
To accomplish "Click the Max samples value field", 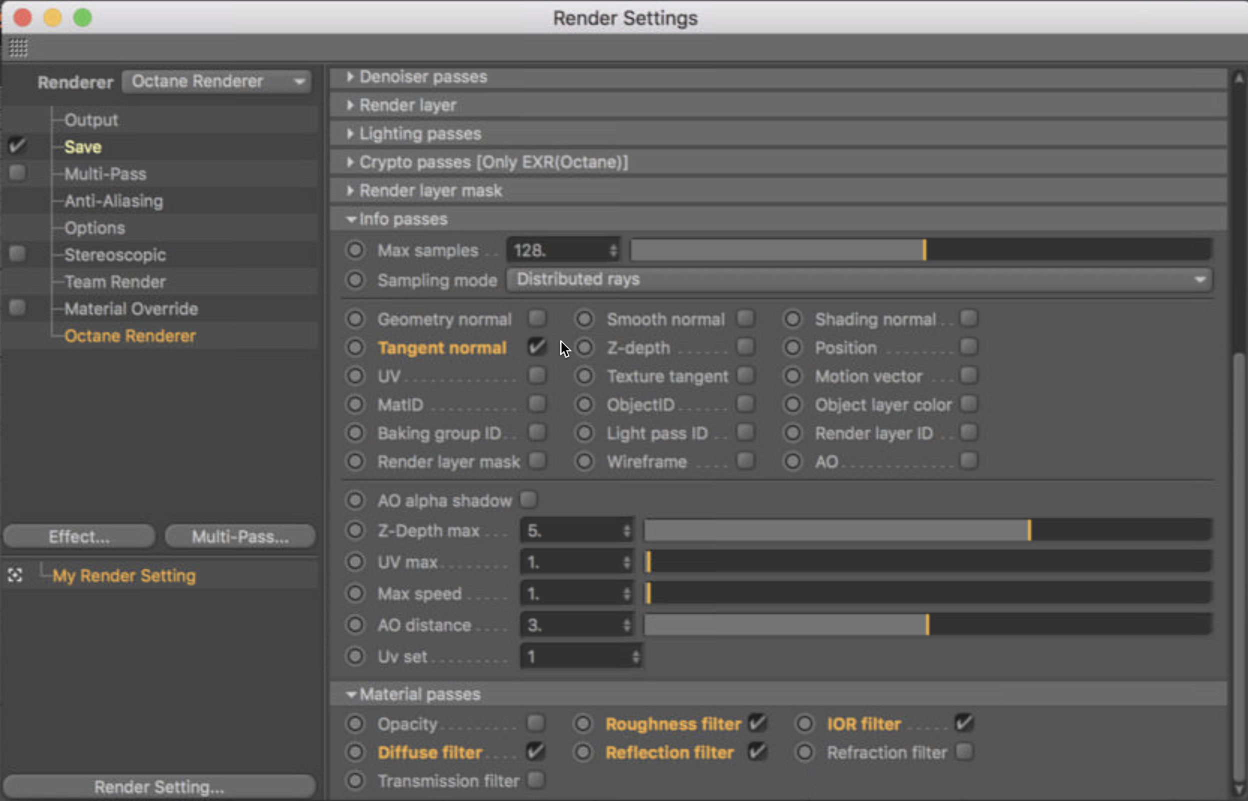I will click(x=557, y=250).
